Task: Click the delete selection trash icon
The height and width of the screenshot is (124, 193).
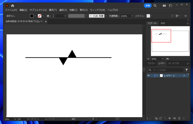Action: tap(184, 118)
